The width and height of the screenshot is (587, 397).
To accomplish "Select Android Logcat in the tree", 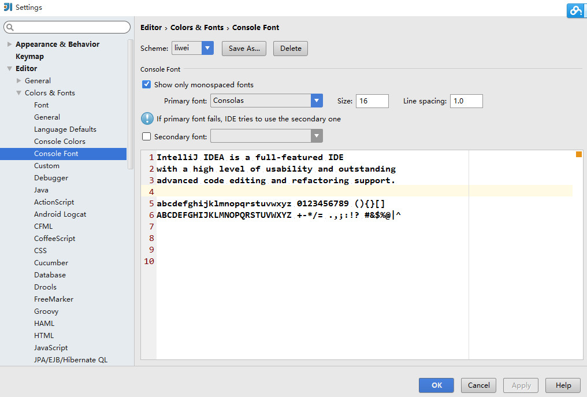I will pyautogui.click(x=60, y=214).
